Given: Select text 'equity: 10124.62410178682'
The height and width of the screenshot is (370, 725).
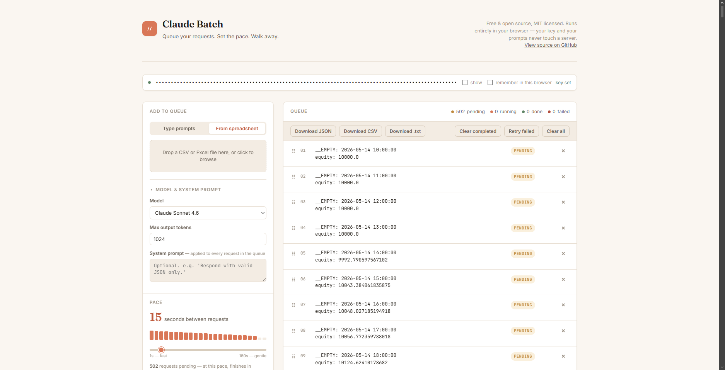Looking at the screenshot, I should point(351,363).
